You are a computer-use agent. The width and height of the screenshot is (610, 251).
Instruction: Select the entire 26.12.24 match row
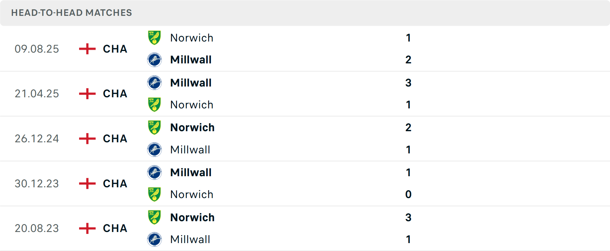[x=305, y=138]
